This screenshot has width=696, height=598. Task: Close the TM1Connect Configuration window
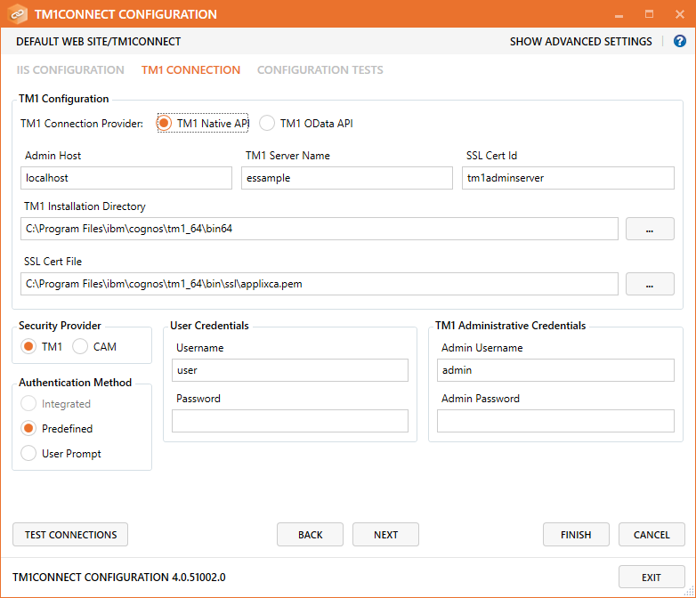pos(680,14)
